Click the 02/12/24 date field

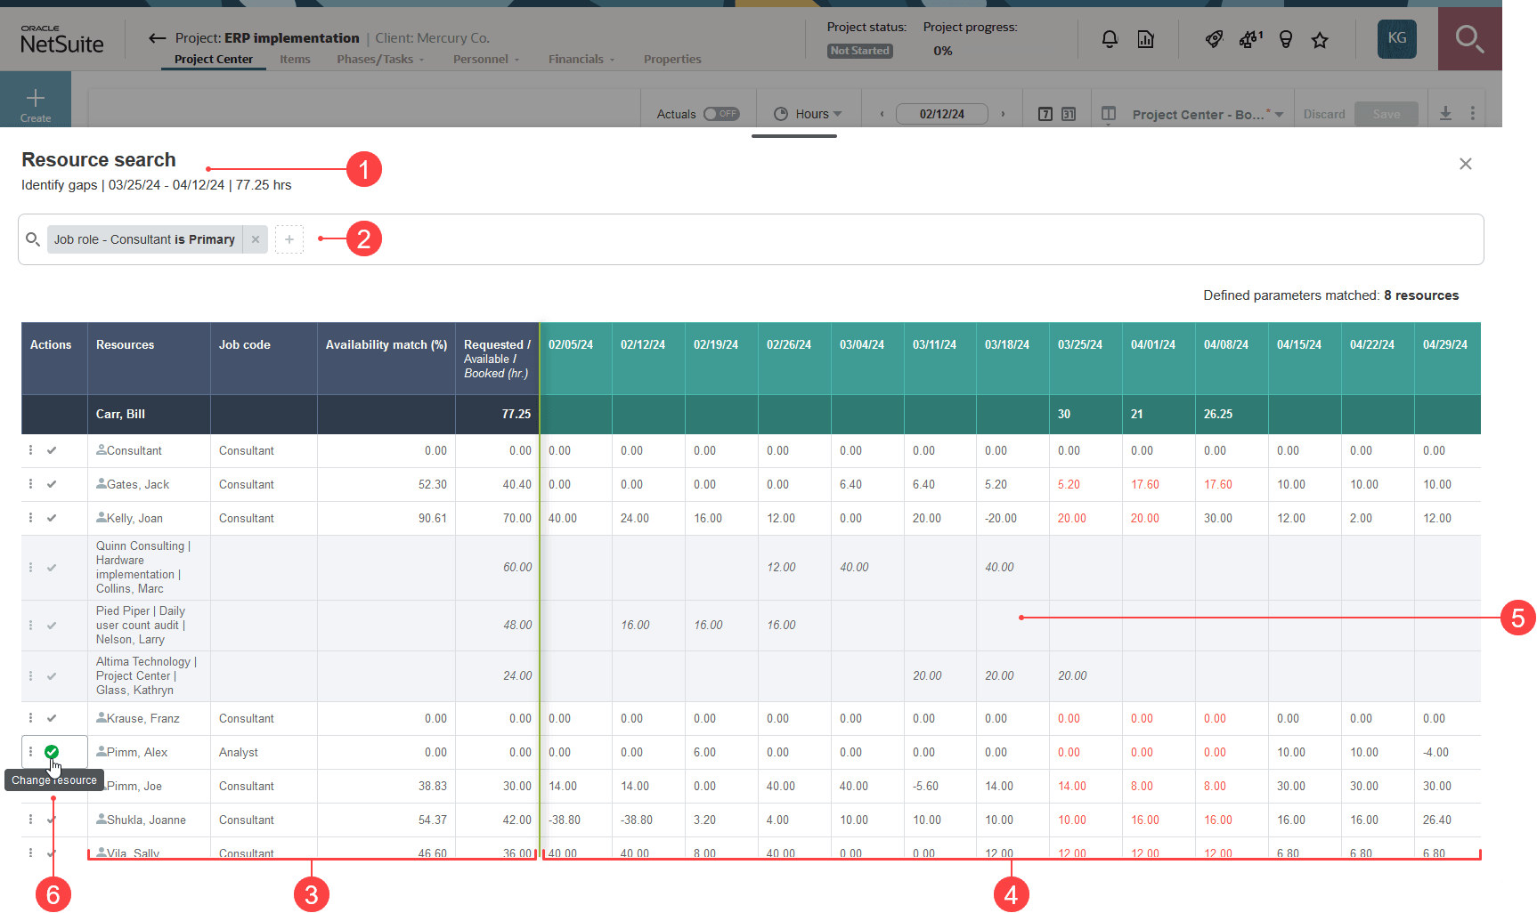pyautogui.click(x=942, y=114)
